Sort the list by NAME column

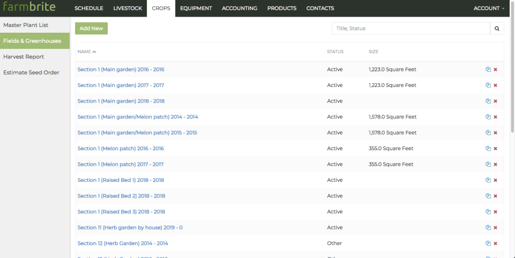[x=87, y=51]
